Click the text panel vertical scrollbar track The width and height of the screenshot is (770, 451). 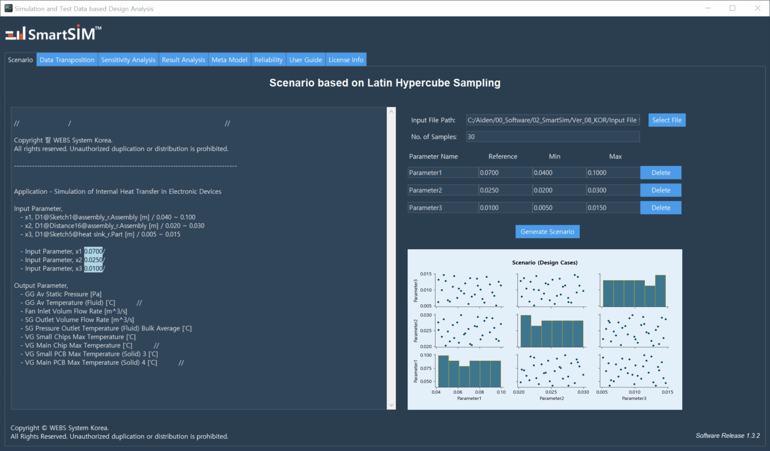coord(391,258)
